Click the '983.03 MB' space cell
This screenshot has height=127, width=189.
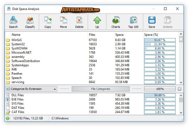coord(122,99)
